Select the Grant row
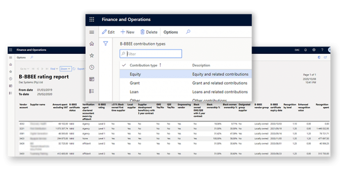Screen dimensions: 342x193 pyautogui.click(x=135, y=83)
